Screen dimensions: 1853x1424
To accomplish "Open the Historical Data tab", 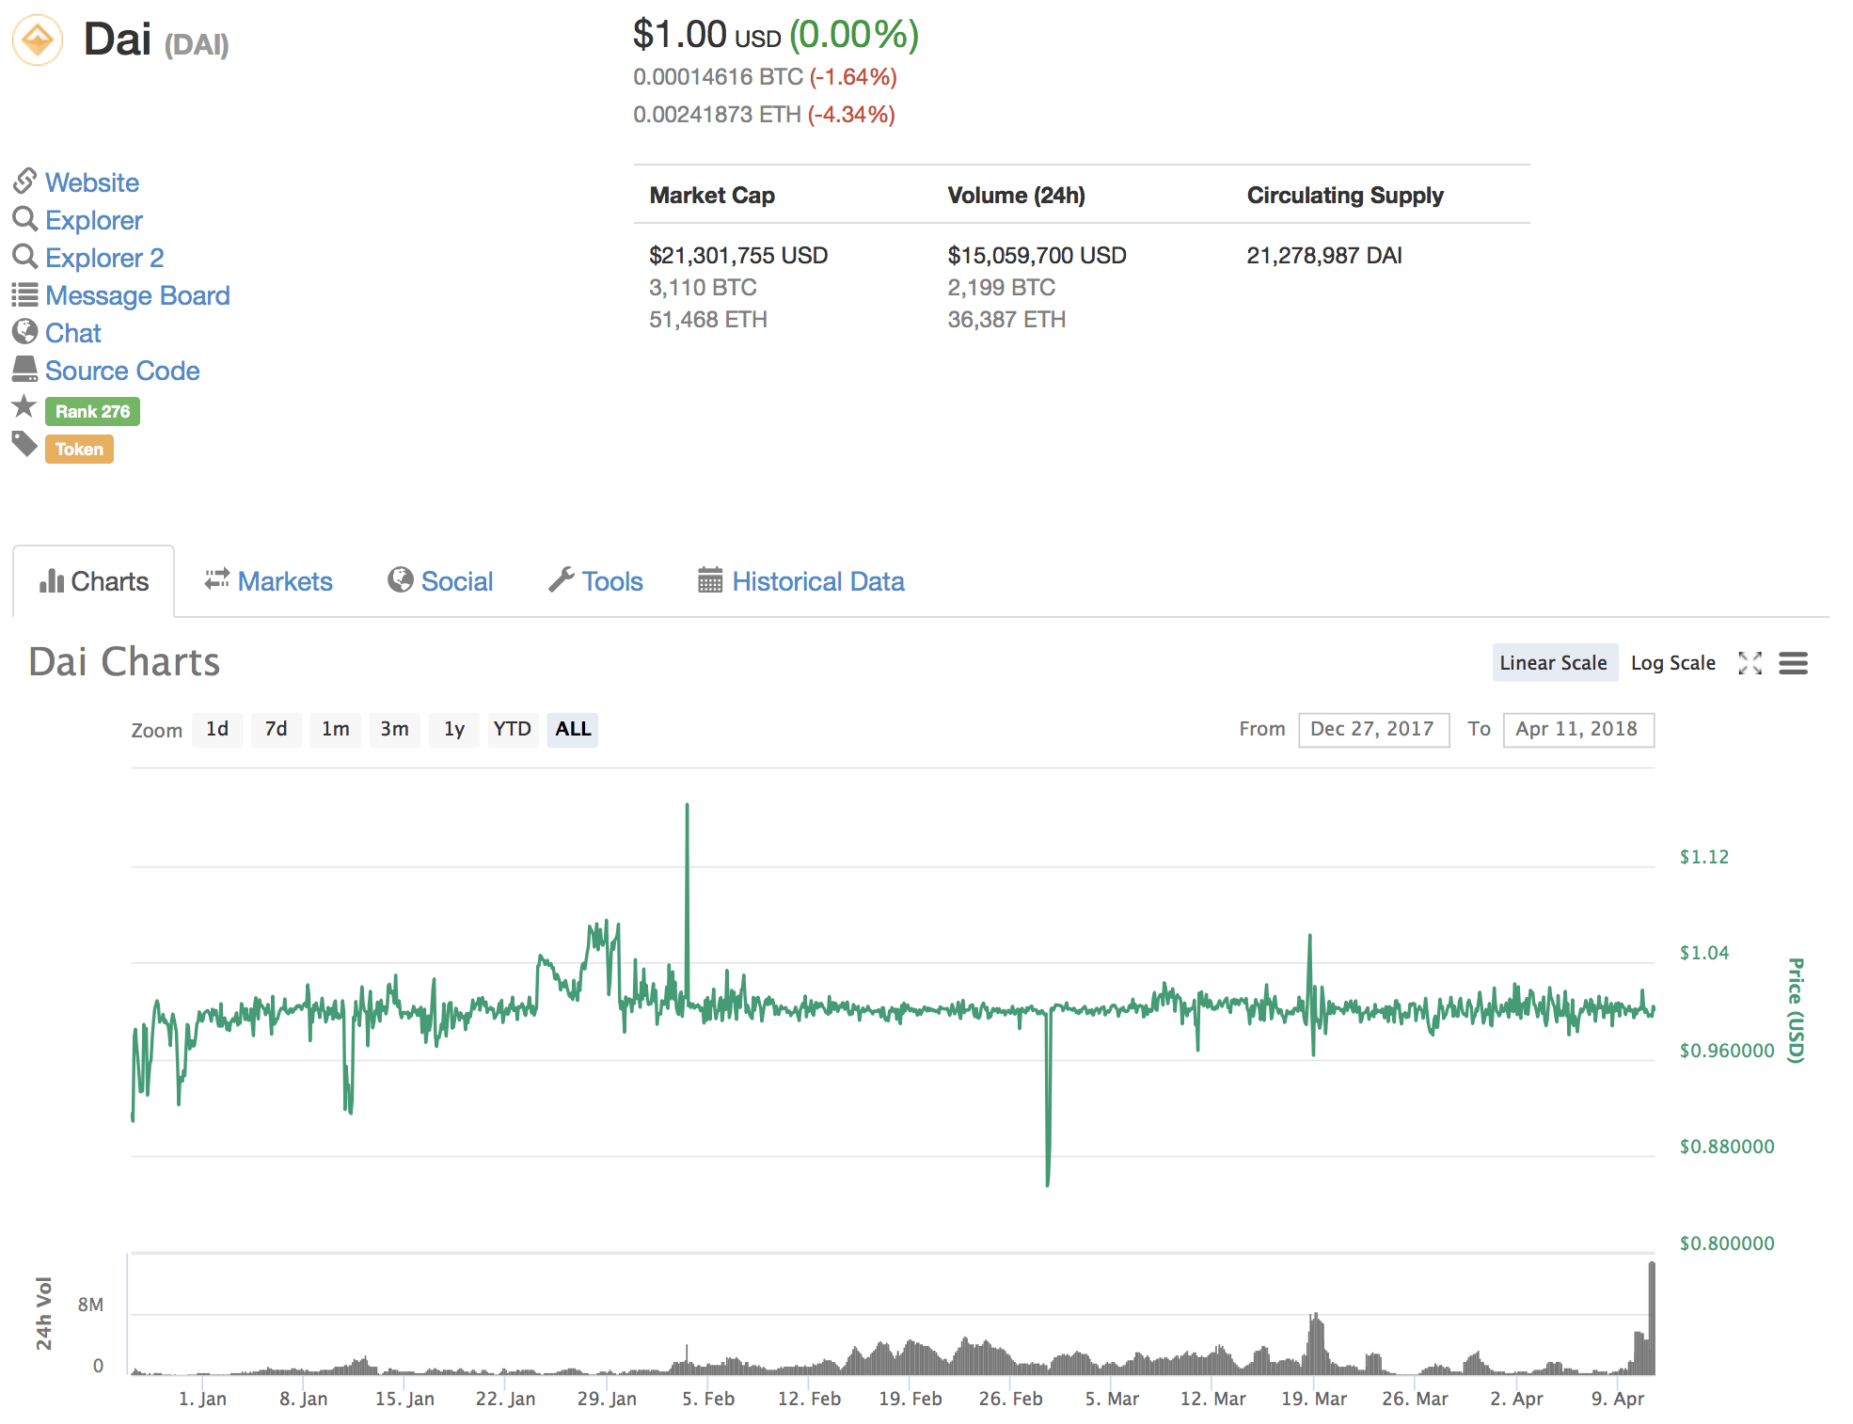I will pos(801,581).
